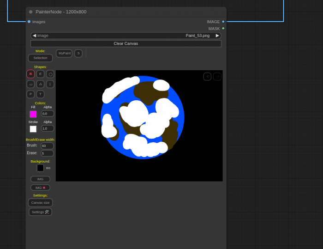Go to previous image with left arrow
The image size is (323, 249).
point(34,36)
